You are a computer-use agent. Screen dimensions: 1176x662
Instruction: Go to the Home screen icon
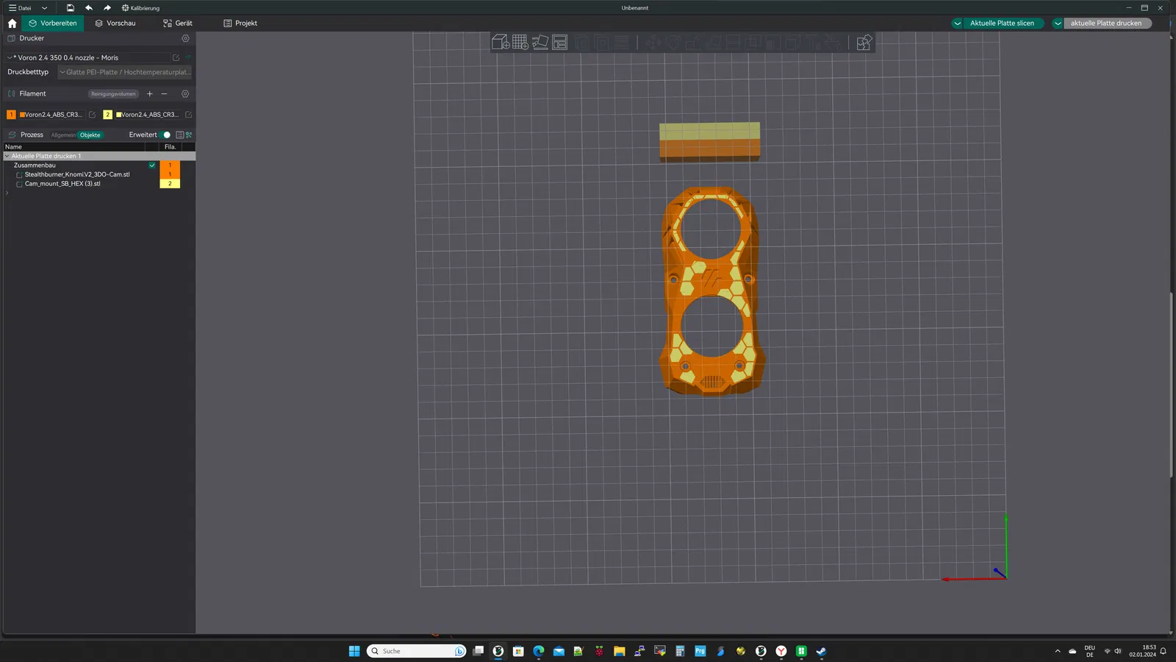coord(12,24)
